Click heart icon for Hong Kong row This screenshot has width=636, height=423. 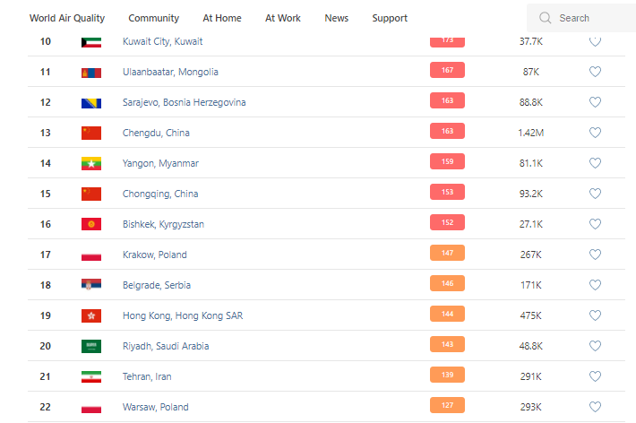point(595,315)
